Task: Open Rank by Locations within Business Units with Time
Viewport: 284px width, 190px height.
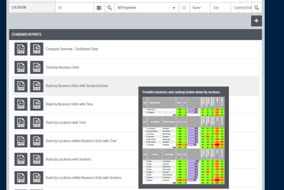Action: click(81, 141)
